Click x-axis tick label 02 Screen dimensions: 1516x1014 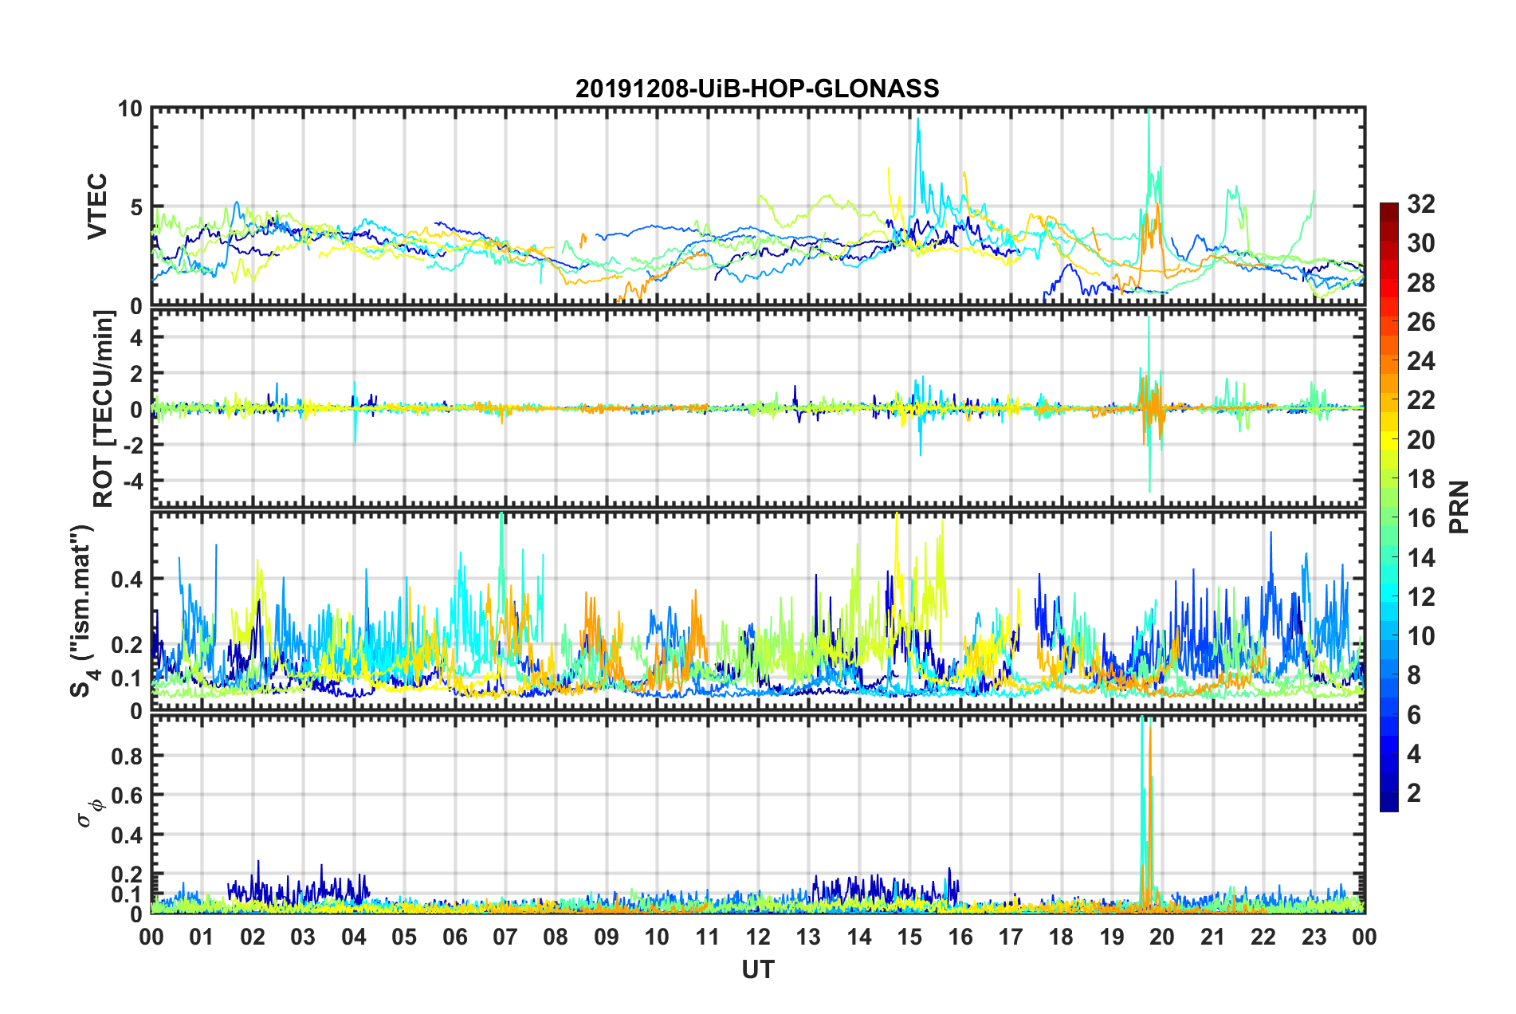[253, 937]
